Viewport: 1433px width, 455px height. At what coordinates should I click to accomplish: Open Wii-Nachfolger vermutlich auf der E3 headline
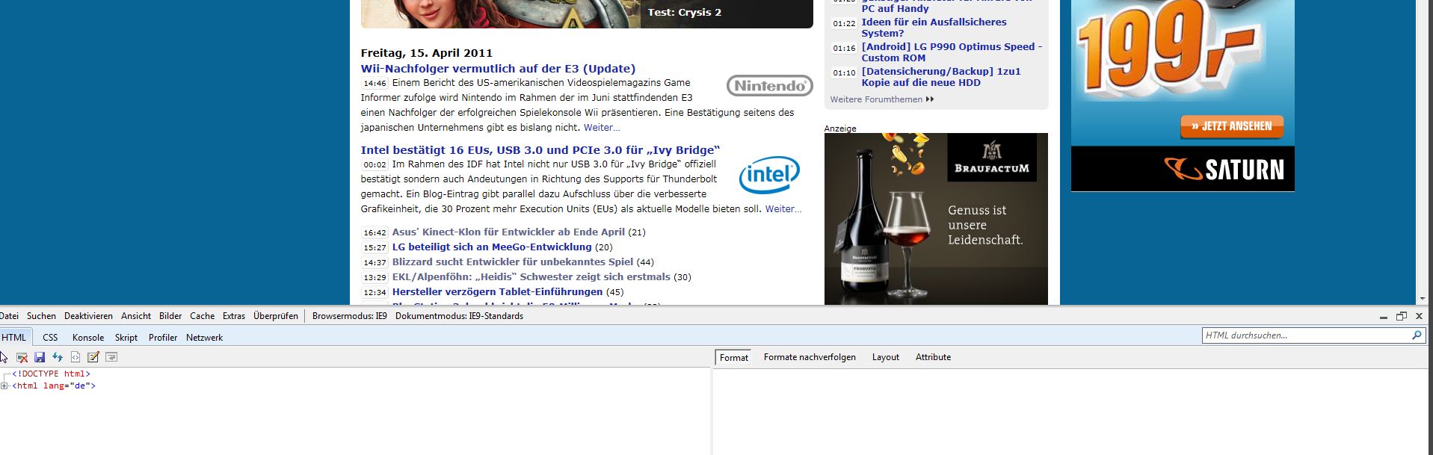498,69
